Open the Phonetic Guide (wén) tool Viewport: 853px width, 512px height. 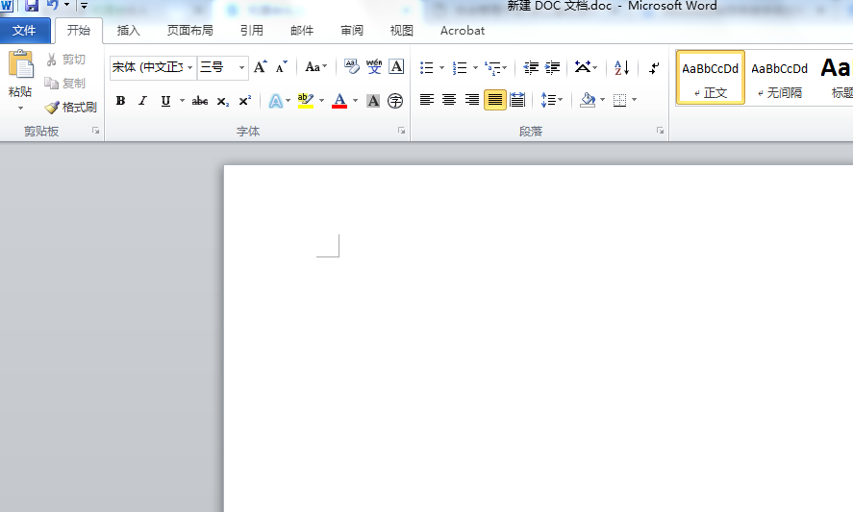374,67
